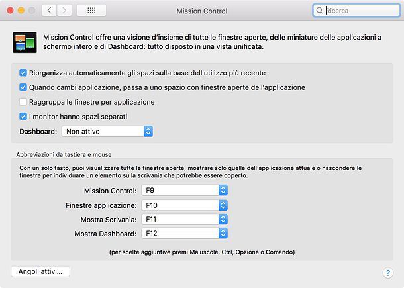
Task: Click the Mostra Scrivania: label
Action: pos(109,220)
